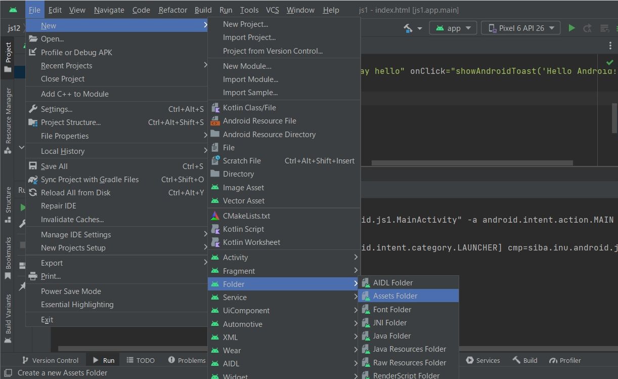The width and height of the screenshot is (618, 379).
Task: Select Android Resource File option
Action: (284, 120)
